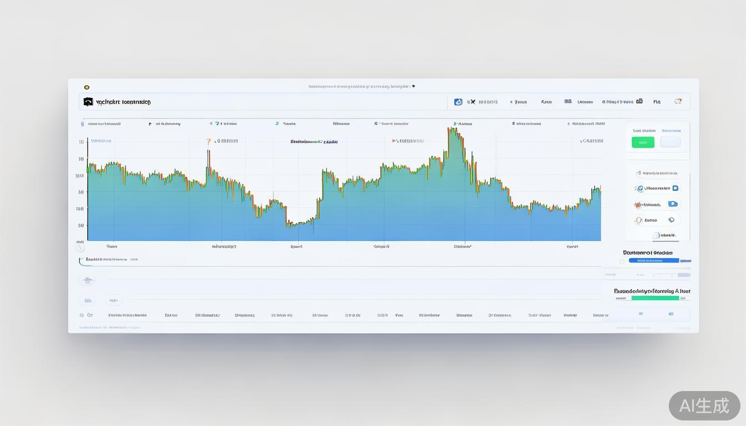Click the orange flame icon in the watchlist

coord(637,204)
